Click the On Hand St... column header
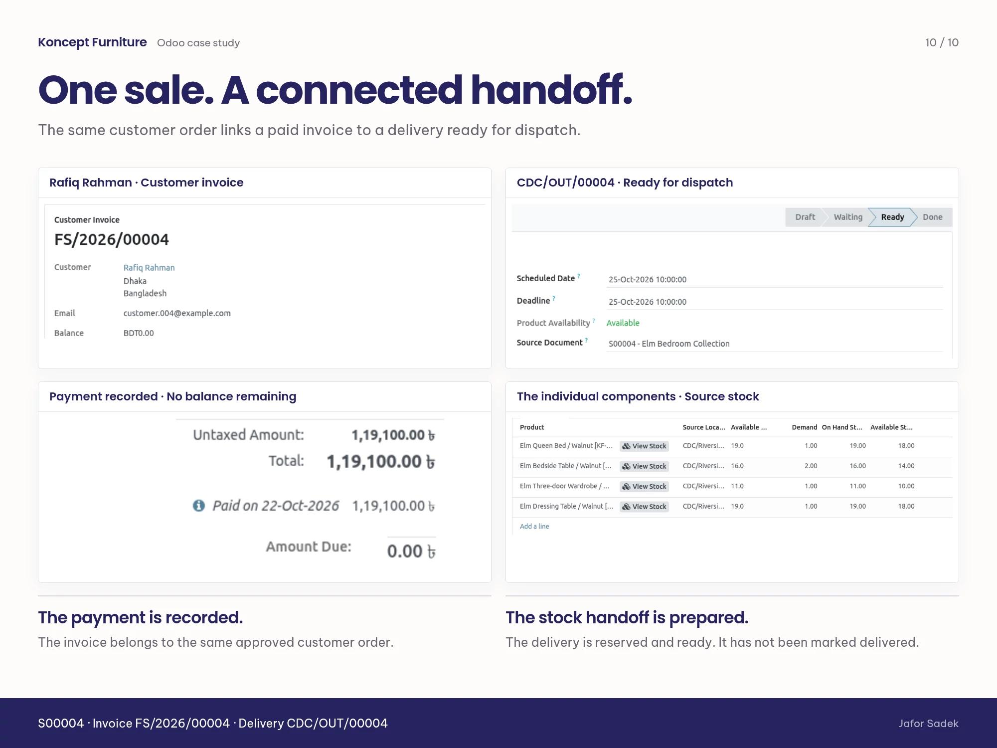Screen dimensions: 997x748 842,427
